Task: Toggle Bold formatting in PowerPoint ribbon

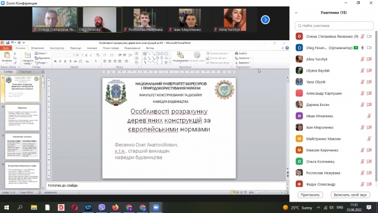Action: pos(55,62)
